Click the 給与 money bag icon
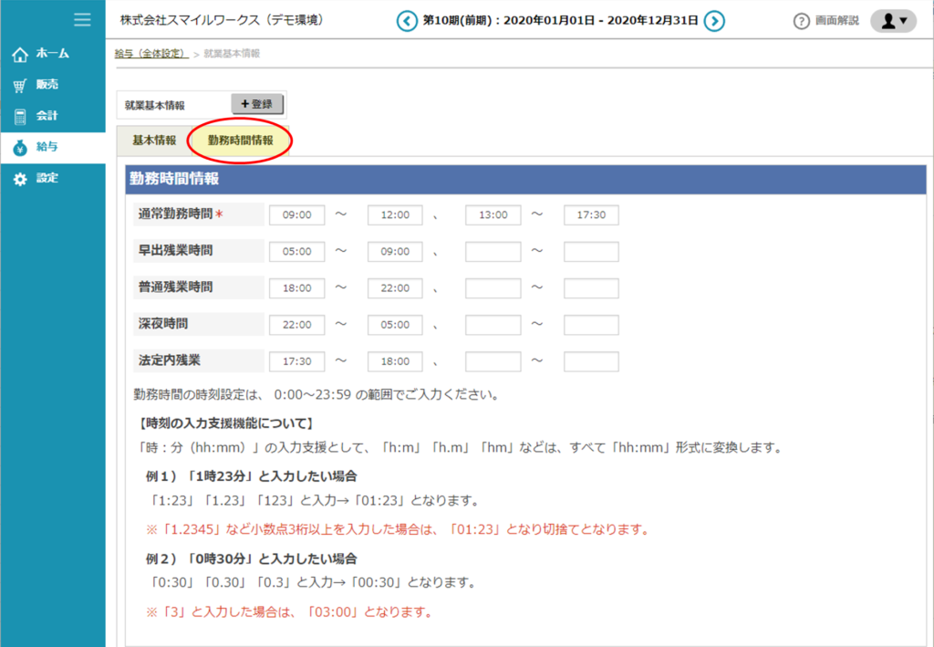The height and width of the screenshot is (647, 934). pyautogui.click(x=20, y=147)
